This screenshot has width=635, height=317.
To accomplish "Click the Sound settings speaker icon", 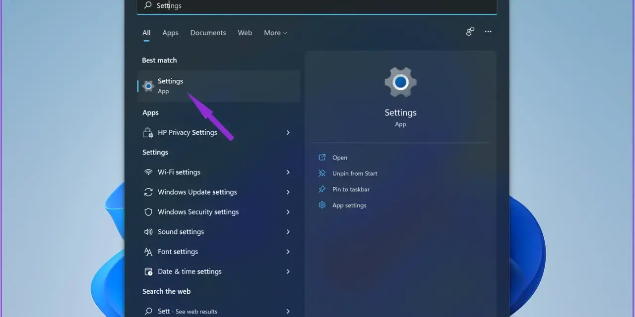I will pos(148,232).
